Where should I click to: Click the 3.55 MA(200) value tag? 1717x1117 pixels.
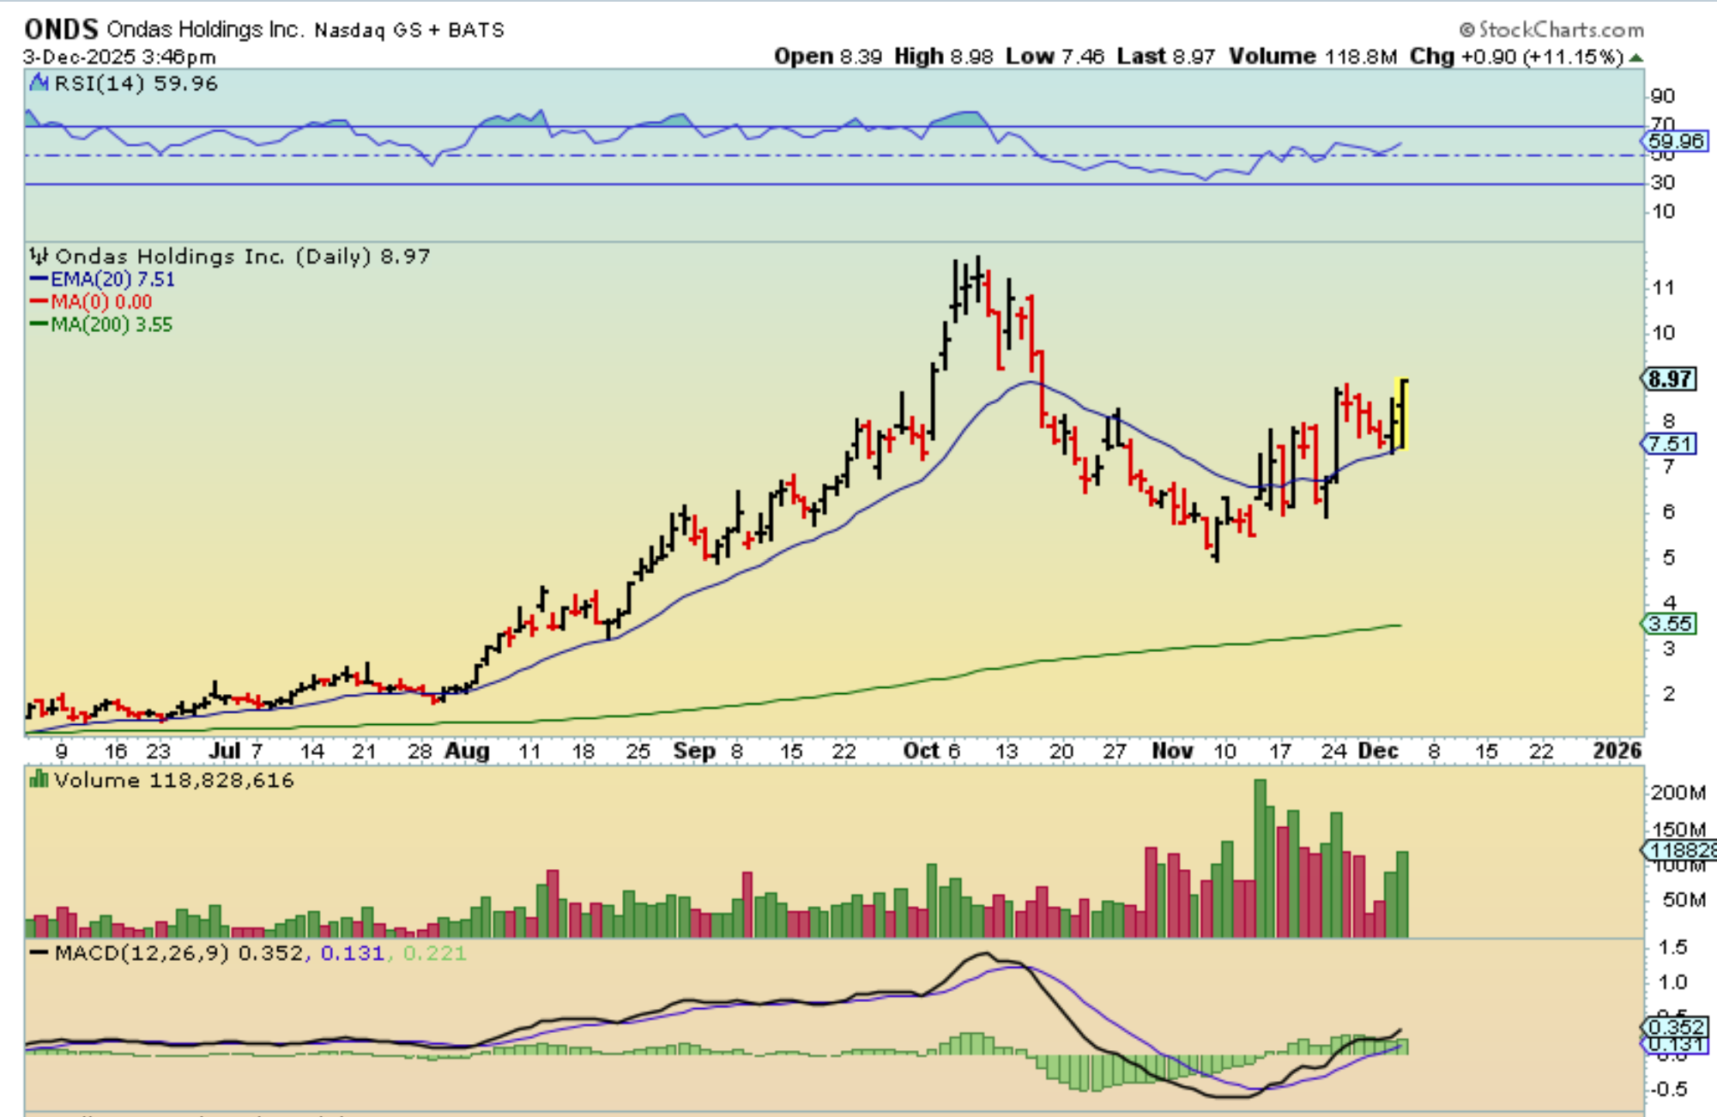coord(1669,624)
